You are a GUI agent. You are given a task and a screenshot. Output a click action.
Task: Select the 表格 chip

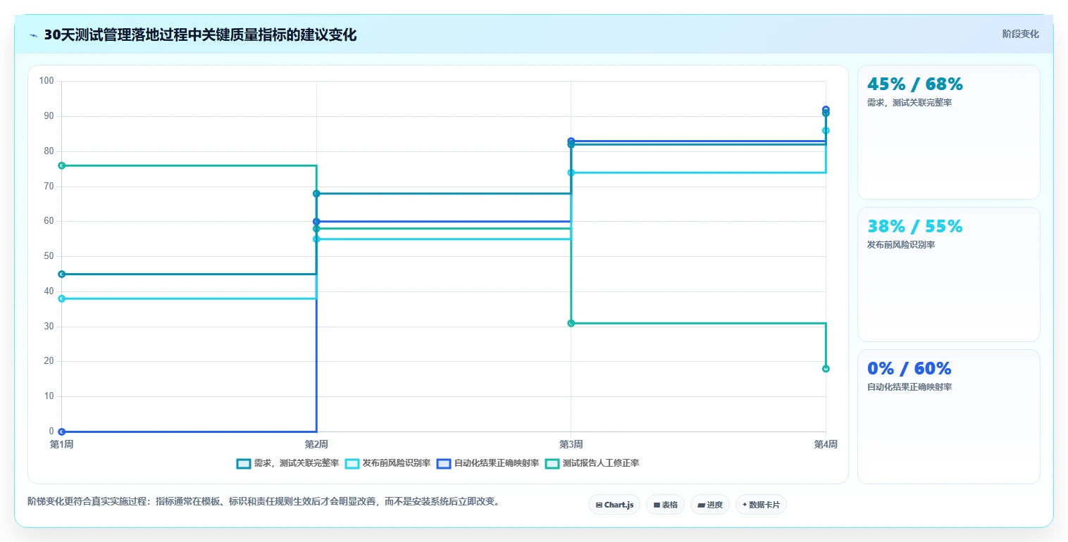[665, 505]
